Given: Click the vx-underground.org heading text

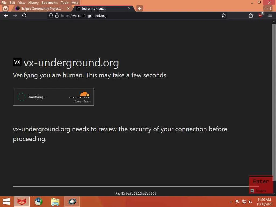Looking at the screenshot, I should pos(71,63).
